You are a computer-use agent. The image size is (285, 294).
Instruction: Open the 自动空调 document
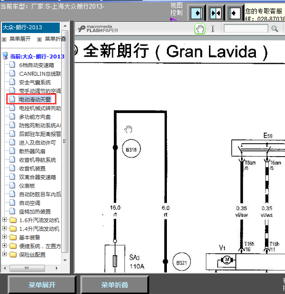point(30,203)
